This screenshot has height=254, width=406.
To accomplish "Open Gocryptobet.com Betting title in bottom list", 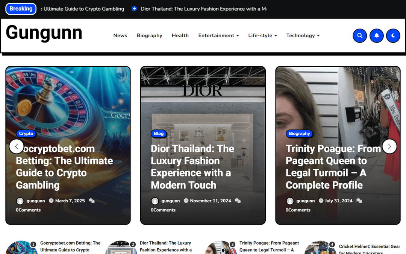I will click(70, 247).
